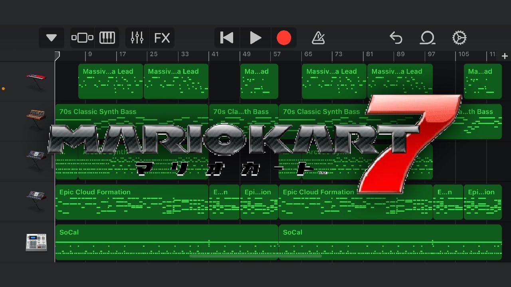Select Massiv...a Lead region near bar 81
This screenshot has height=287, width=511.
coord(400,81)
